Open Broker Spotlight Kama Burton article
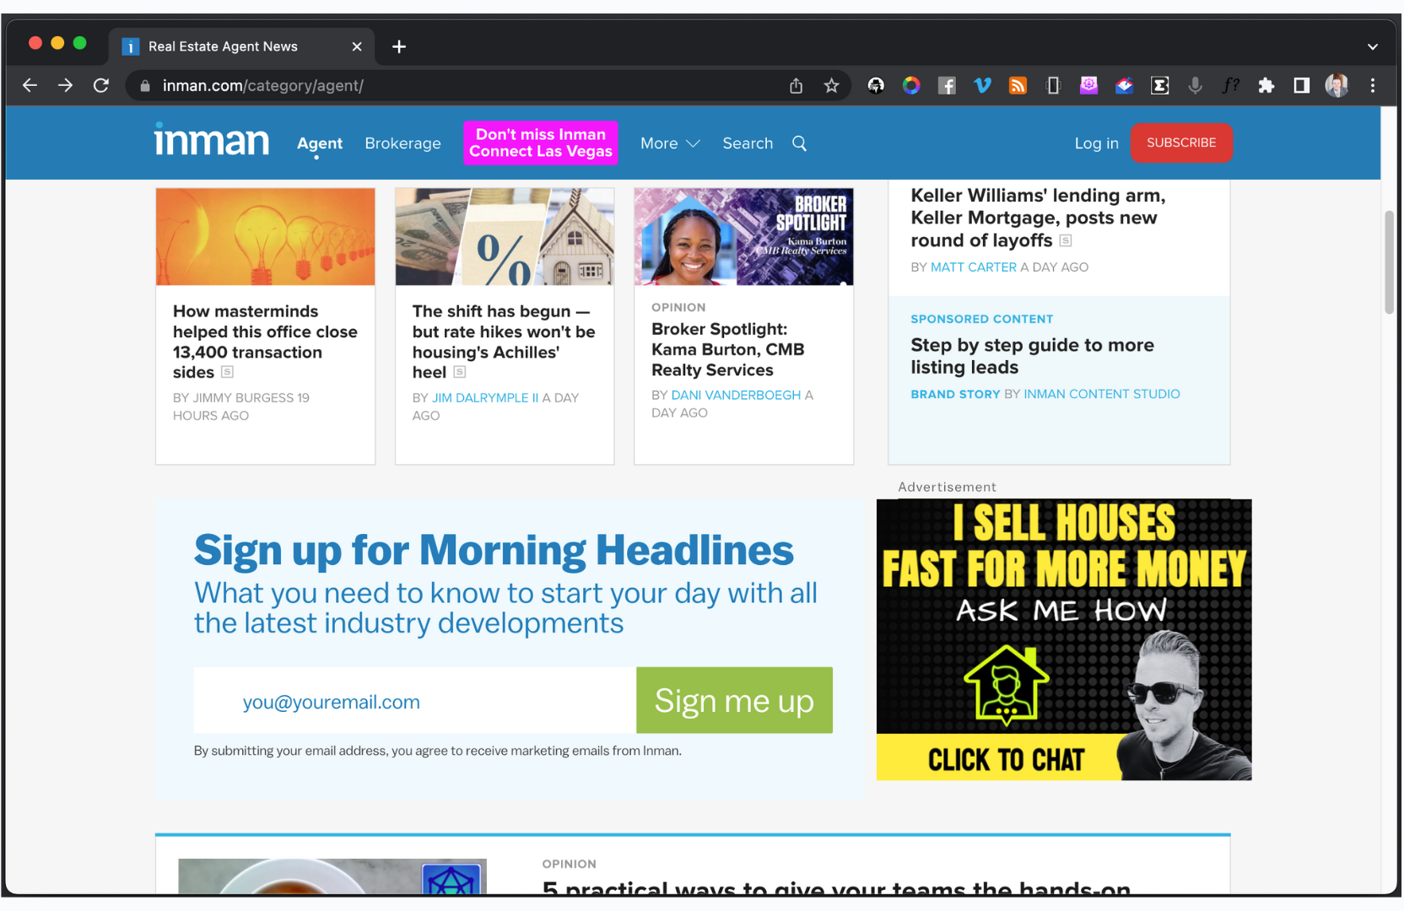Screen dimensions: 1404x911 (x=727, y=349)
